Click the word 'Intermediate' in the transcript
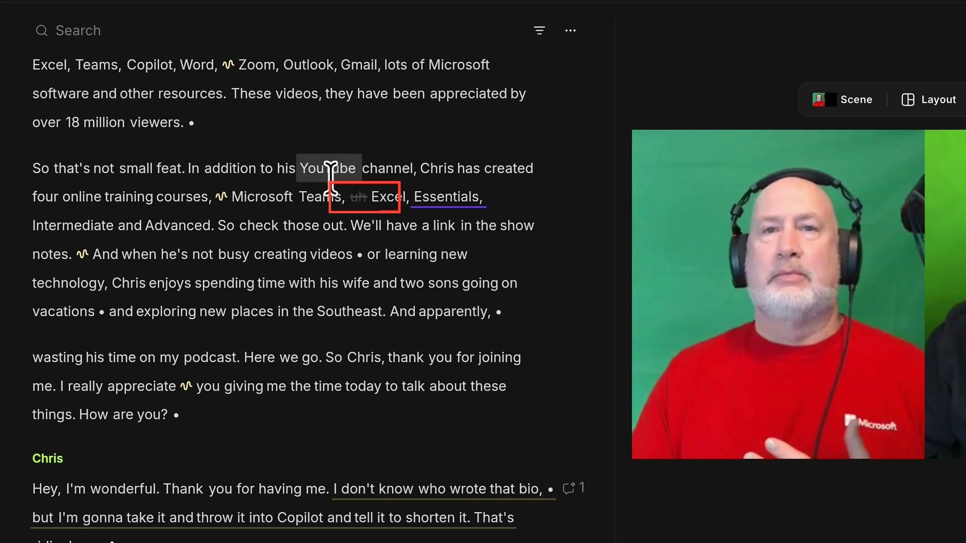Screen dimensions: 966x543 tap(73, 225)
